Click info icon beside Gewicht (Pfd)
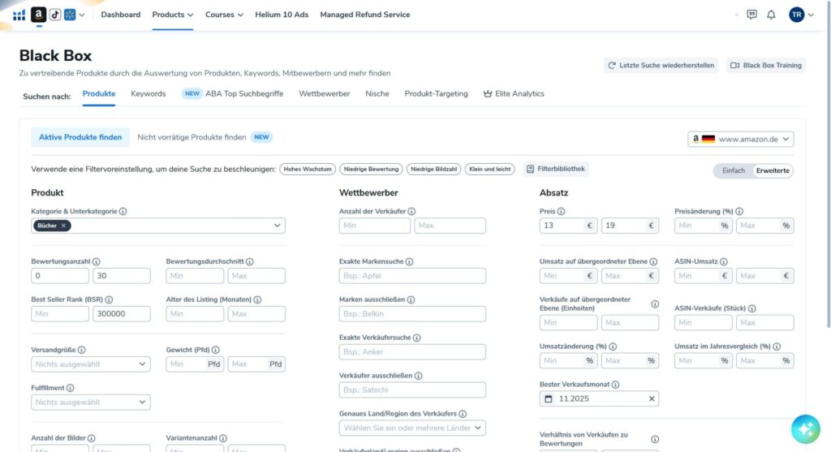The width and height of the screenshot is (831, 452). coord(216,351)
